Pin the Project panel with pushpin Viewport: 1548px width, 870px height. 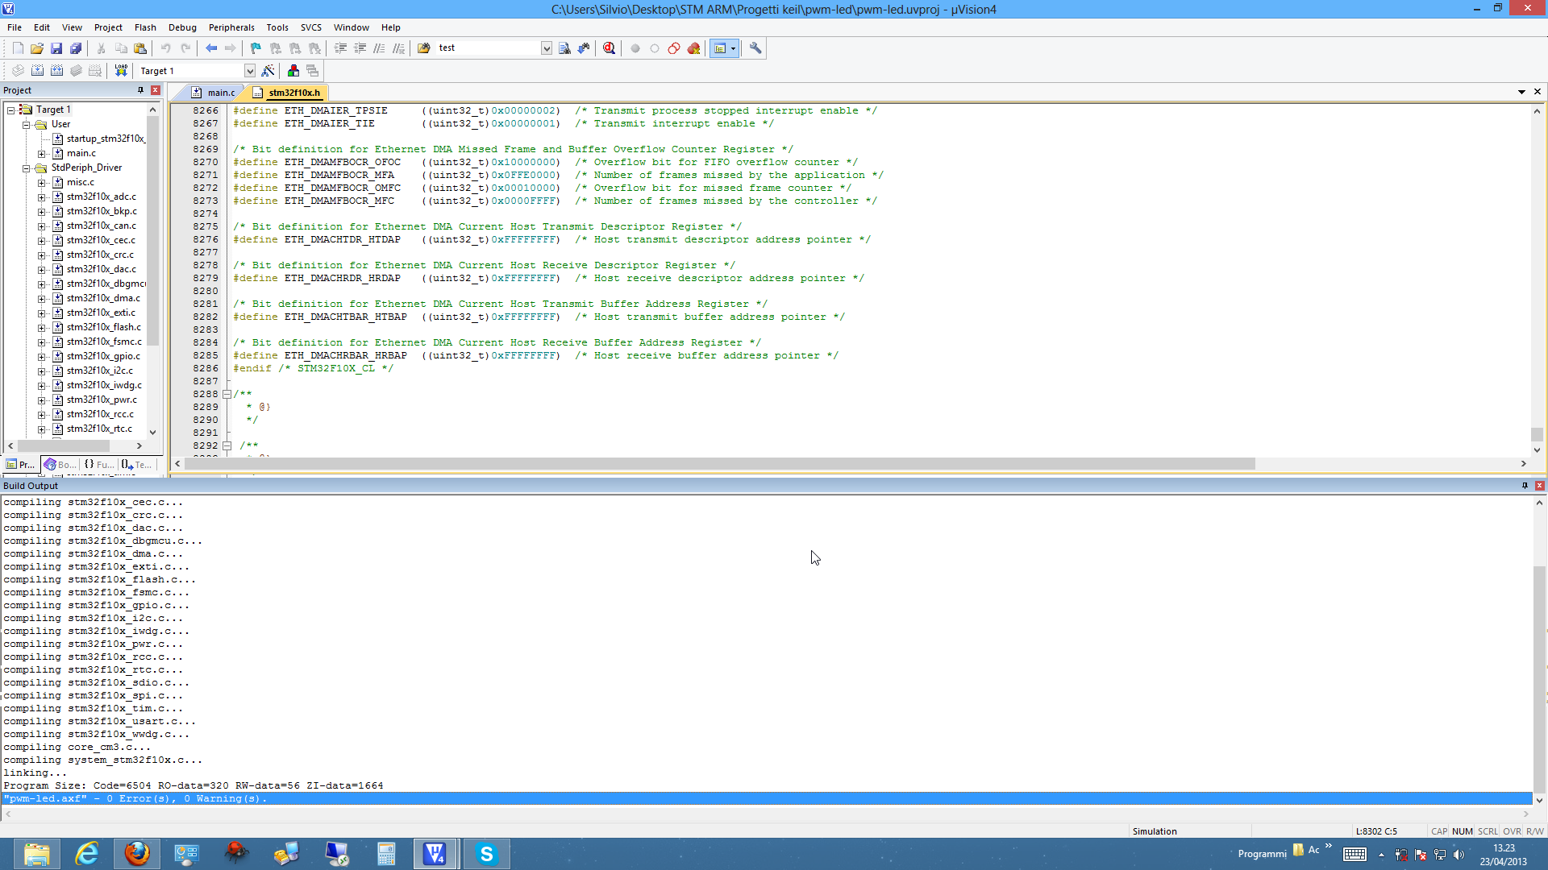pyautogui.click(x=140, y=90)
